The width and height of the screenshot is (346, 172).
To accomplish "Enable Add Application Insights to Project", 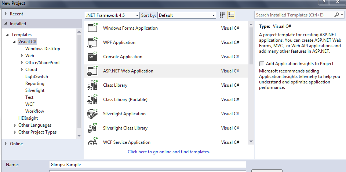I will click(262, 64).
